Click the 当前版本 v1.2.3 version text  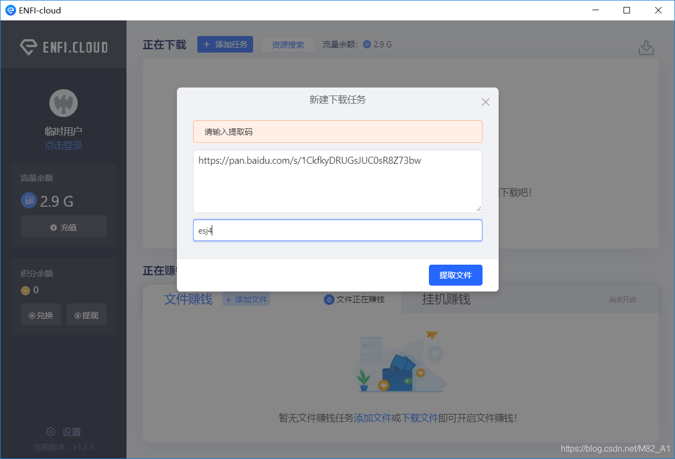click(63, 447)
